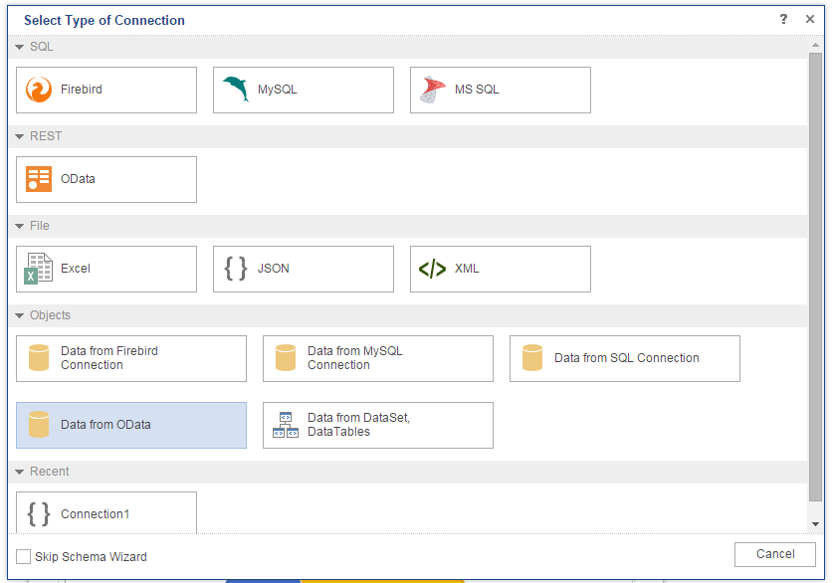834x583 pixels.
Task: Choose the MySQL label text
Action: [277, 90]
